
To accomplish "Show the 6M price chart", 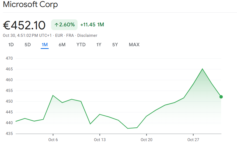I will [x=62, y=45].
